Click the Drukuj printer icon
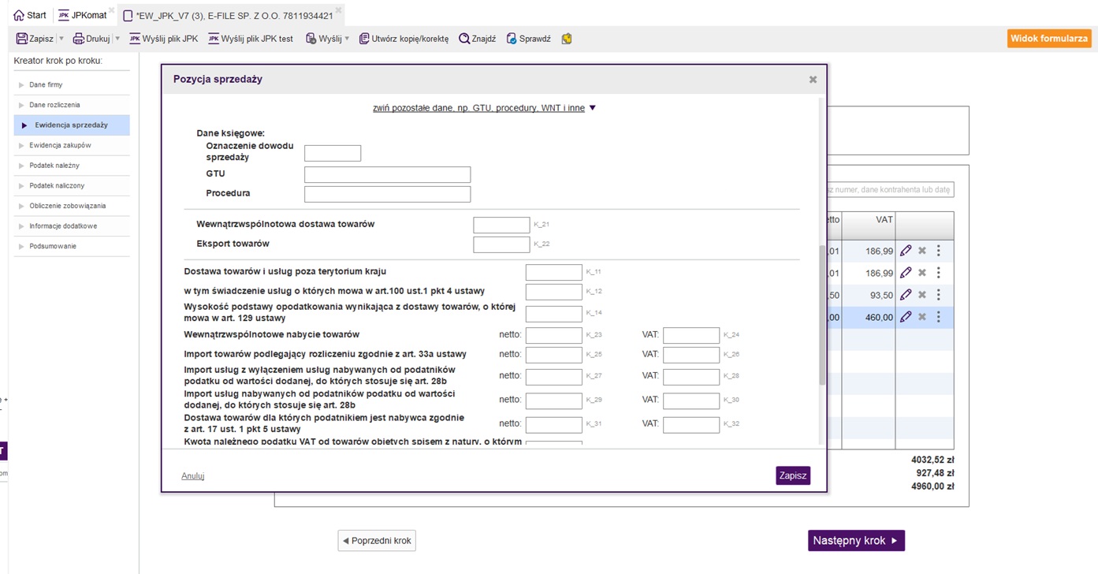 click(79, 39)
